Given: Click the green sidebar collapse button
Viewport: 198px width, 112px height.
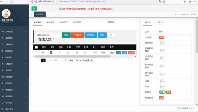Looking at the screenshot, I should tap(34, 8).
